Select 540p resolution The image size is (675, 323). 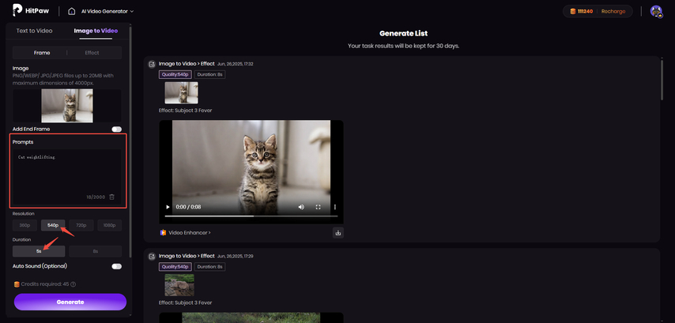(x=53, y=225)
